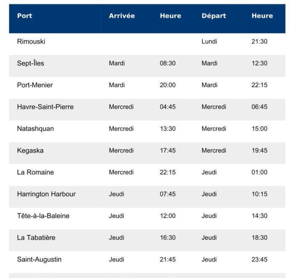This screenshot has height=278, width=294.
Task: Select the Tête-à-la-Baleine port cell
Action: 43,216
